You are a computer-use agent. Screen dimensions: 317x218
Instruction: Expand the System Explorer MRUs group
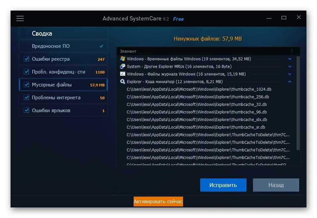pyautogui.click(x=290, y=67)
